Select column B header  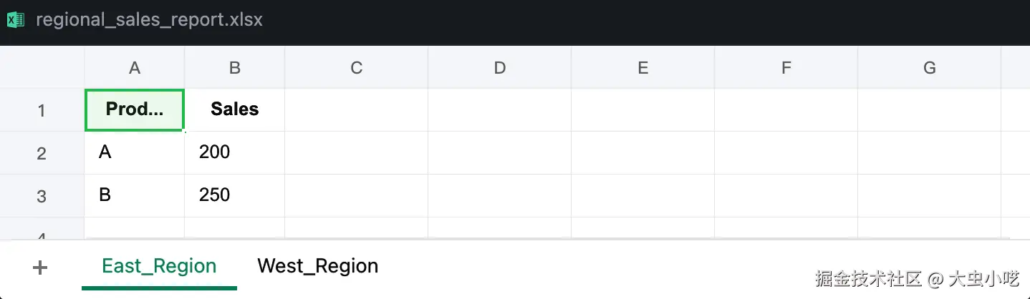[234, 68]
